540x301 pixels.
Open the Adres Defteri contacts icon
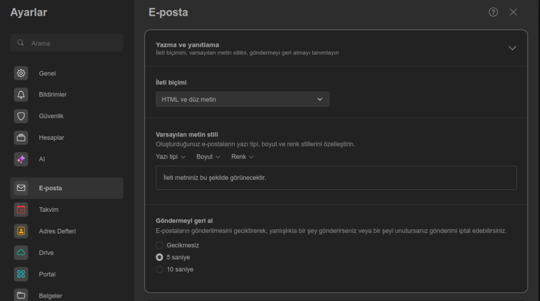coord(21,231)
